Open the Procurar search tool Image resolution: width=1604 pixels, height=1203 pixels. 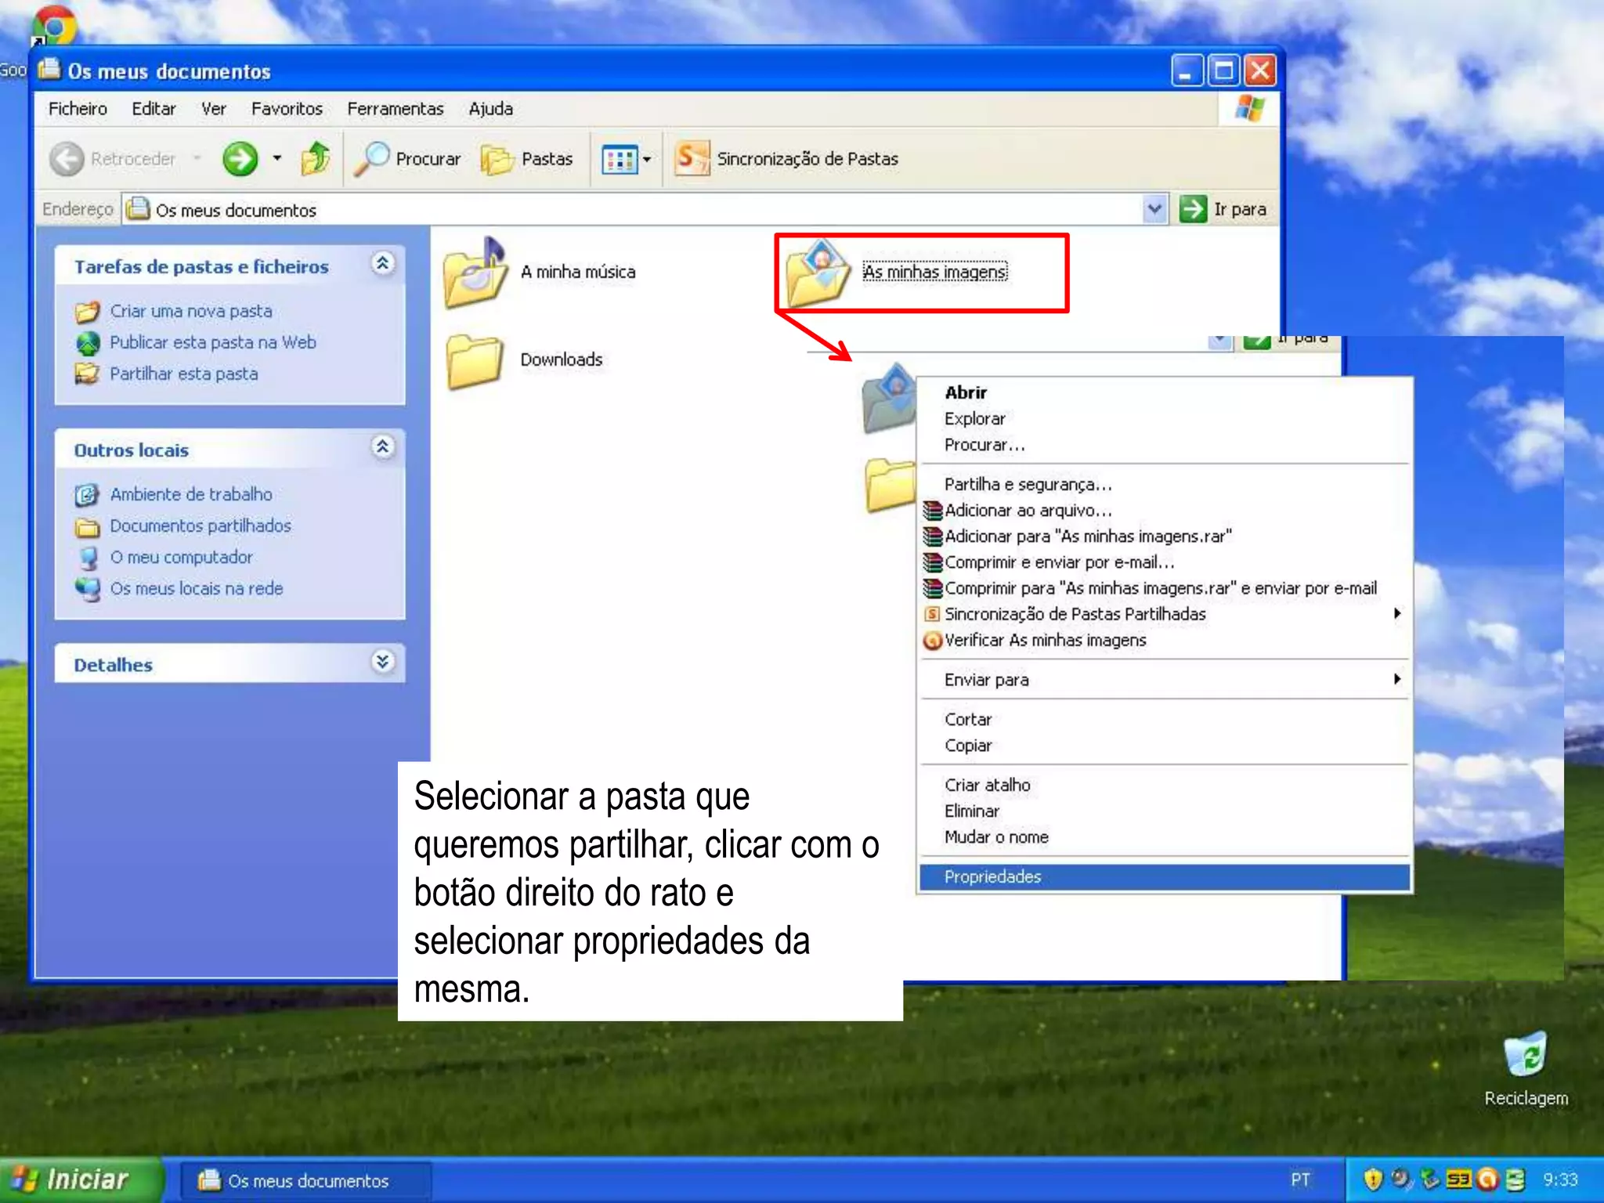tap(407, 159)
